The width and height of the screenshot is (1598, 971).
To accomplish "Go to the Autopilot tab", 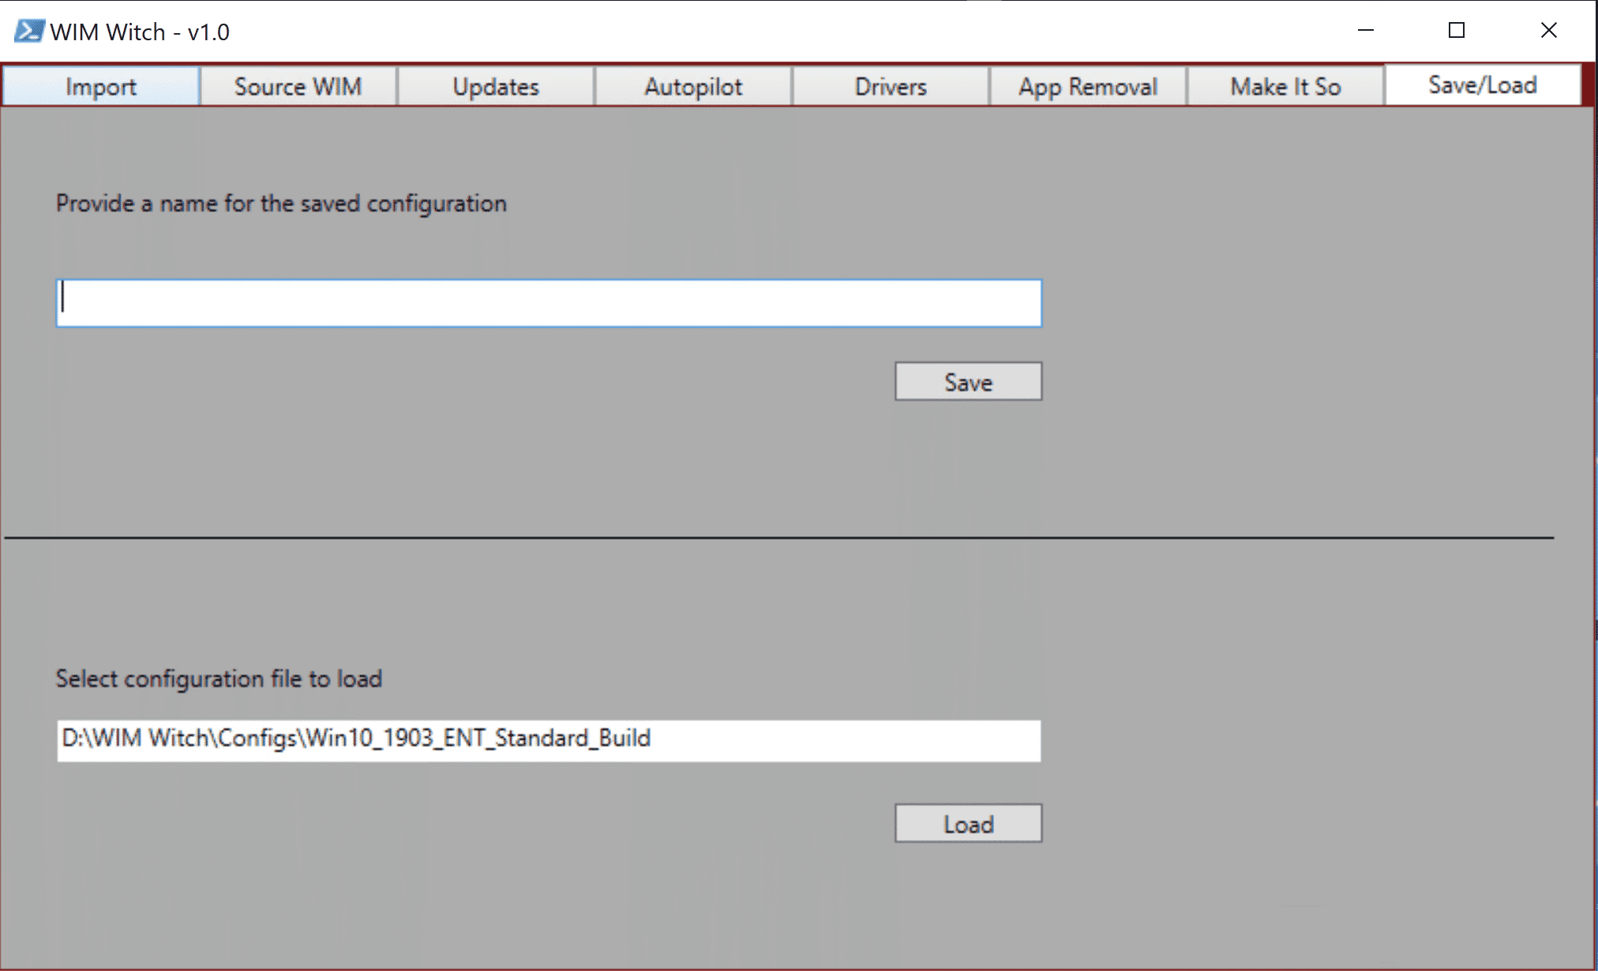I will point(692,86).
